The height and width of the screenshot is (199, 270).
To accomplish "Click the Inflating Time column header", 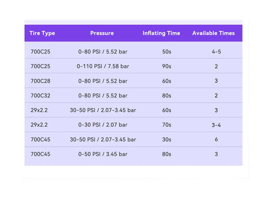I will tap(161, 33).
